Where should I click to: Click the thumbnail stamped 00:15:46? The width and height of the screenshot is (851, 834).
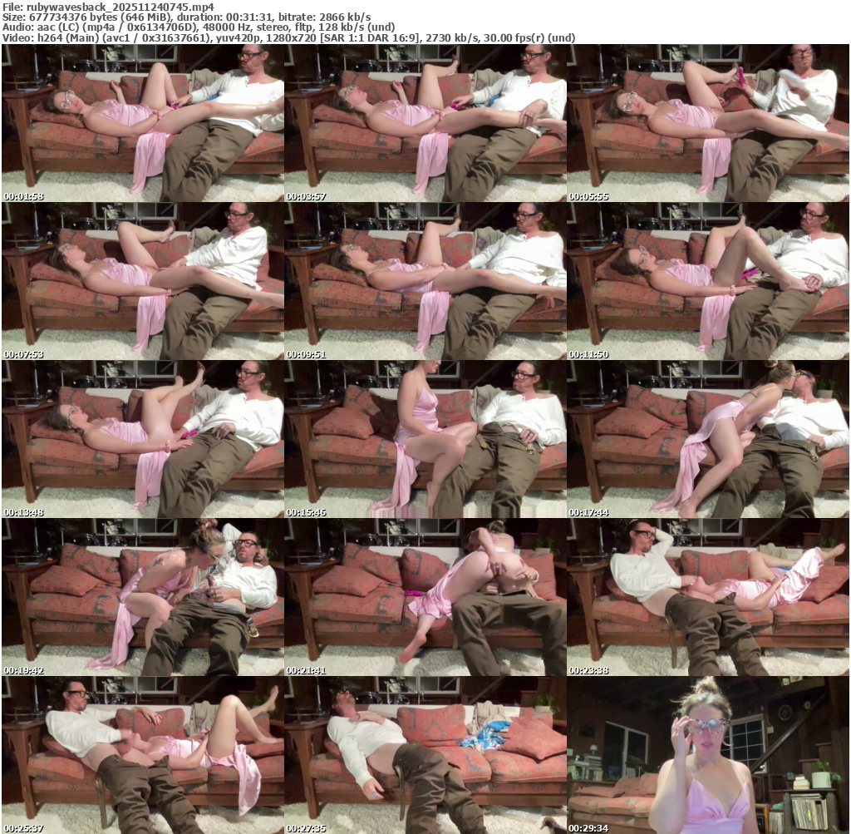tap(425, 439)
